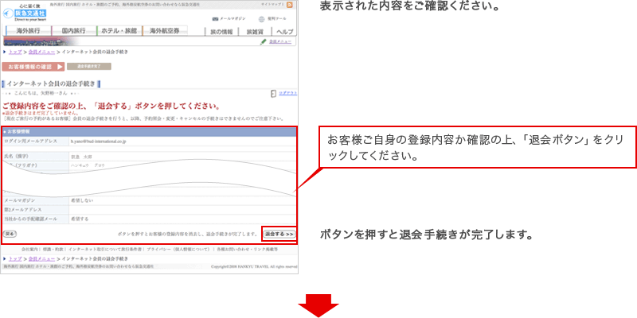Click the orange RSS feed icon
This screenshot has width=637, height=318.
[289, 5]
